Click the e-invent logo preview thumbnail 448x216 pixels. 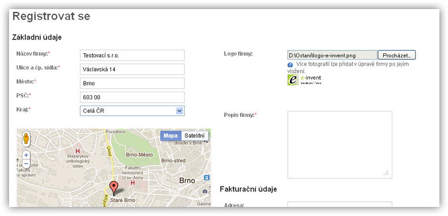point(305,79)
